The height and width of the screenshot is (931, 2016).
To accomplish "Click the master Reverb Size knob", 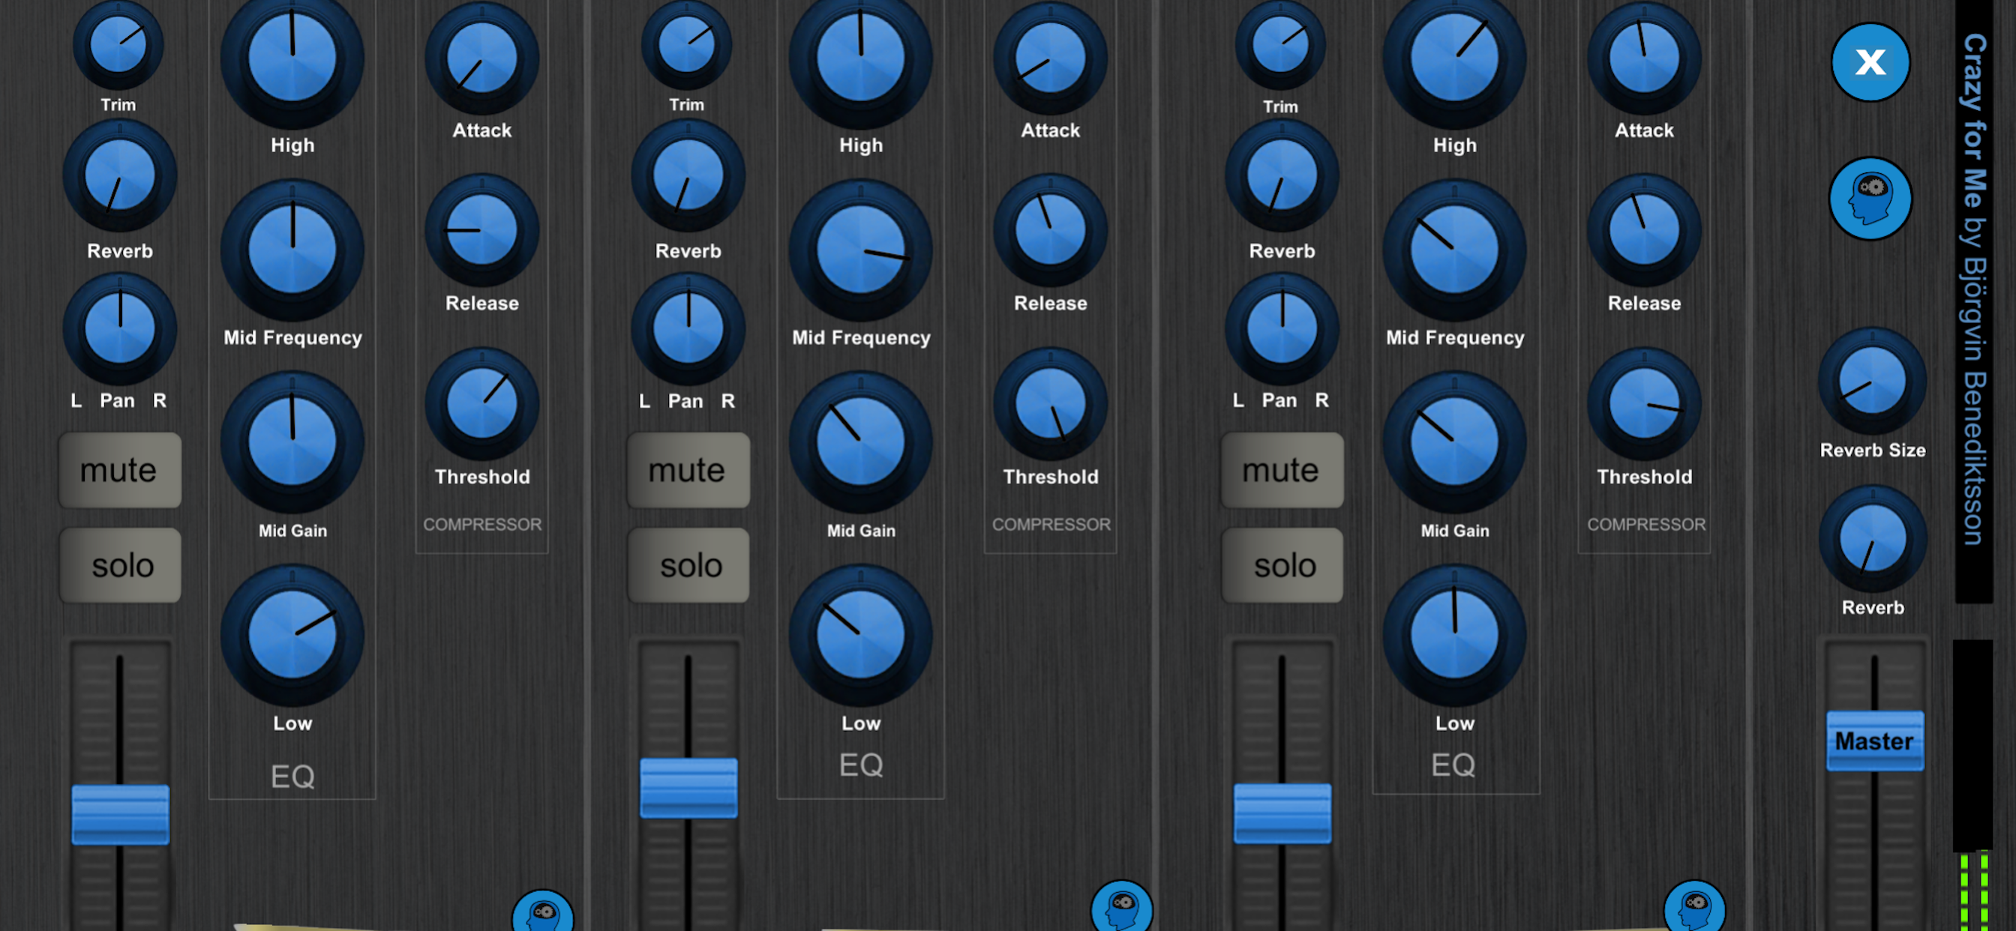I will (1872, 381).
